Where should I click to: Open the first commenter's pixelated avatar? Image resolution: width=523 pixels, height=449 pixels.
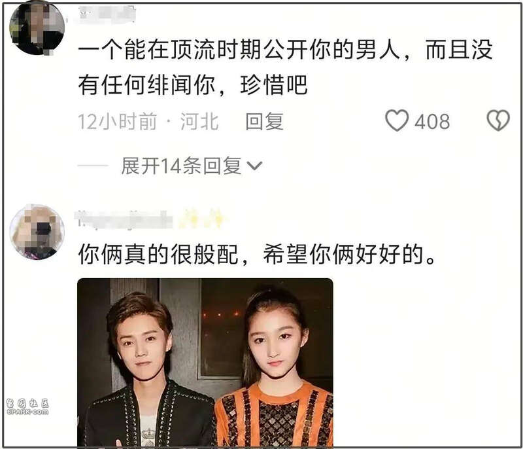coord(37,28)
